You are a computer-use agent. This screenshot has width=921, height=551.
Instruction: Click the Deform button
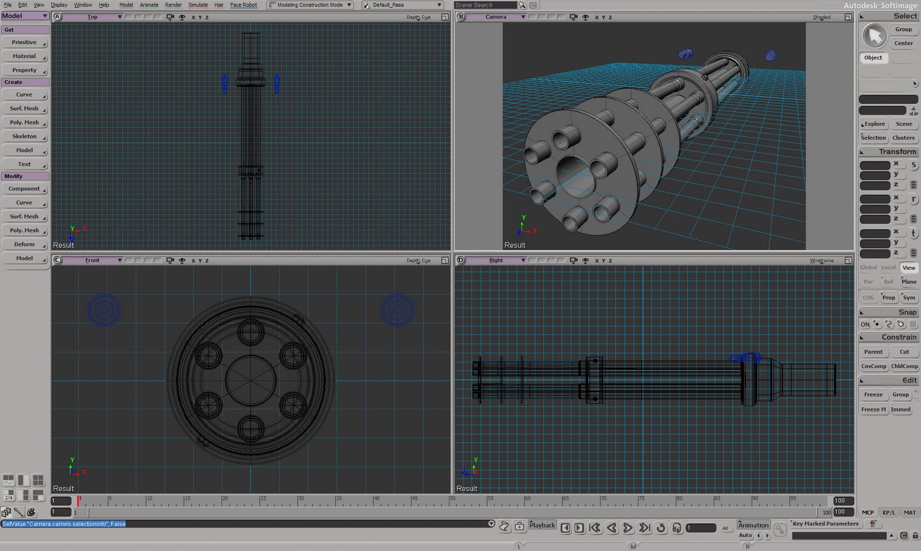[25, 245]
